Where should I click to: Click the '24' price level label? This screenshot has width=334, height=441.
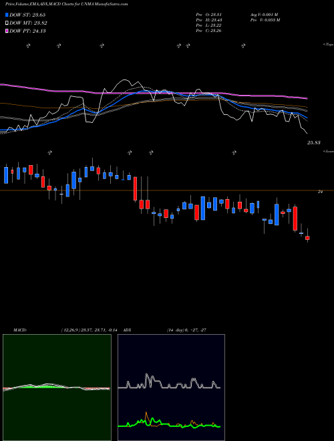(320, 192)
